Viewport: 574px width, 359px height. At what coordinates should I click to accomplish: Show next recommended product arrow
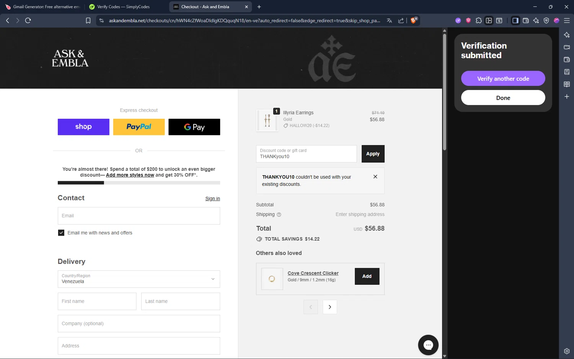coord(330,307)
